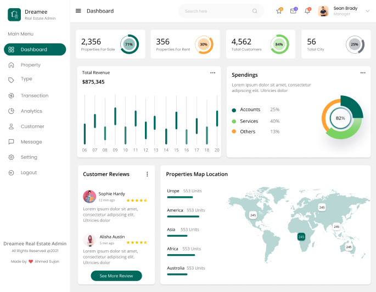Viewport: 376px width, 292px height.
Task: Click the See More Review button
Action: (116, 276)
